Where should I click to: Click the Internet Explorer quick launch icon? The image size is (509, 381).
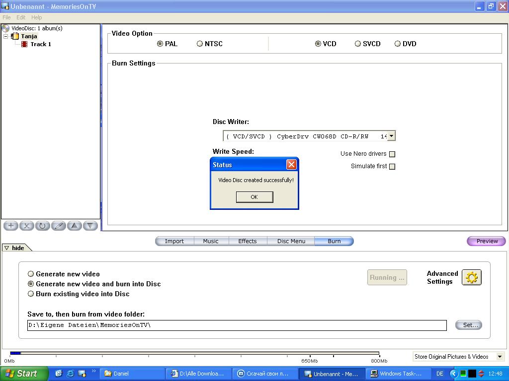pos(70,373)
